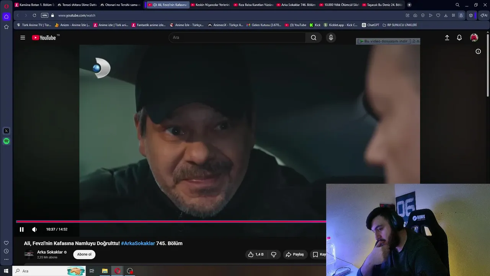Open YouTube notifications bell
Image resolution: width=490 pixels, height=276 pixels.
pos(459,38)
